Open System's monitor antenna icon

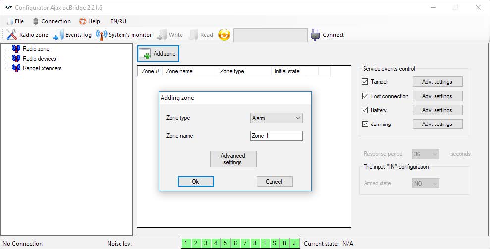click(x=102, y=35)
